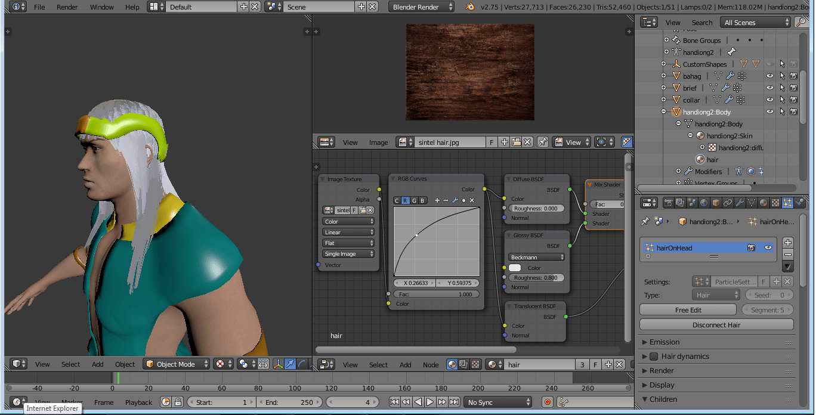Image resolution: width=816 pixels, height=415 pixels.
Task: Toggle visibility eye of collar object
Action: 770,100
